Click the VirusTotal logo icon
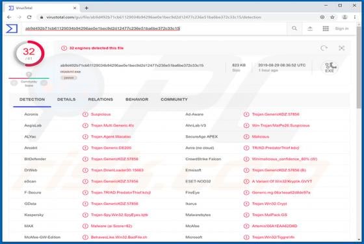364x244 pixels. pos(12,29)
